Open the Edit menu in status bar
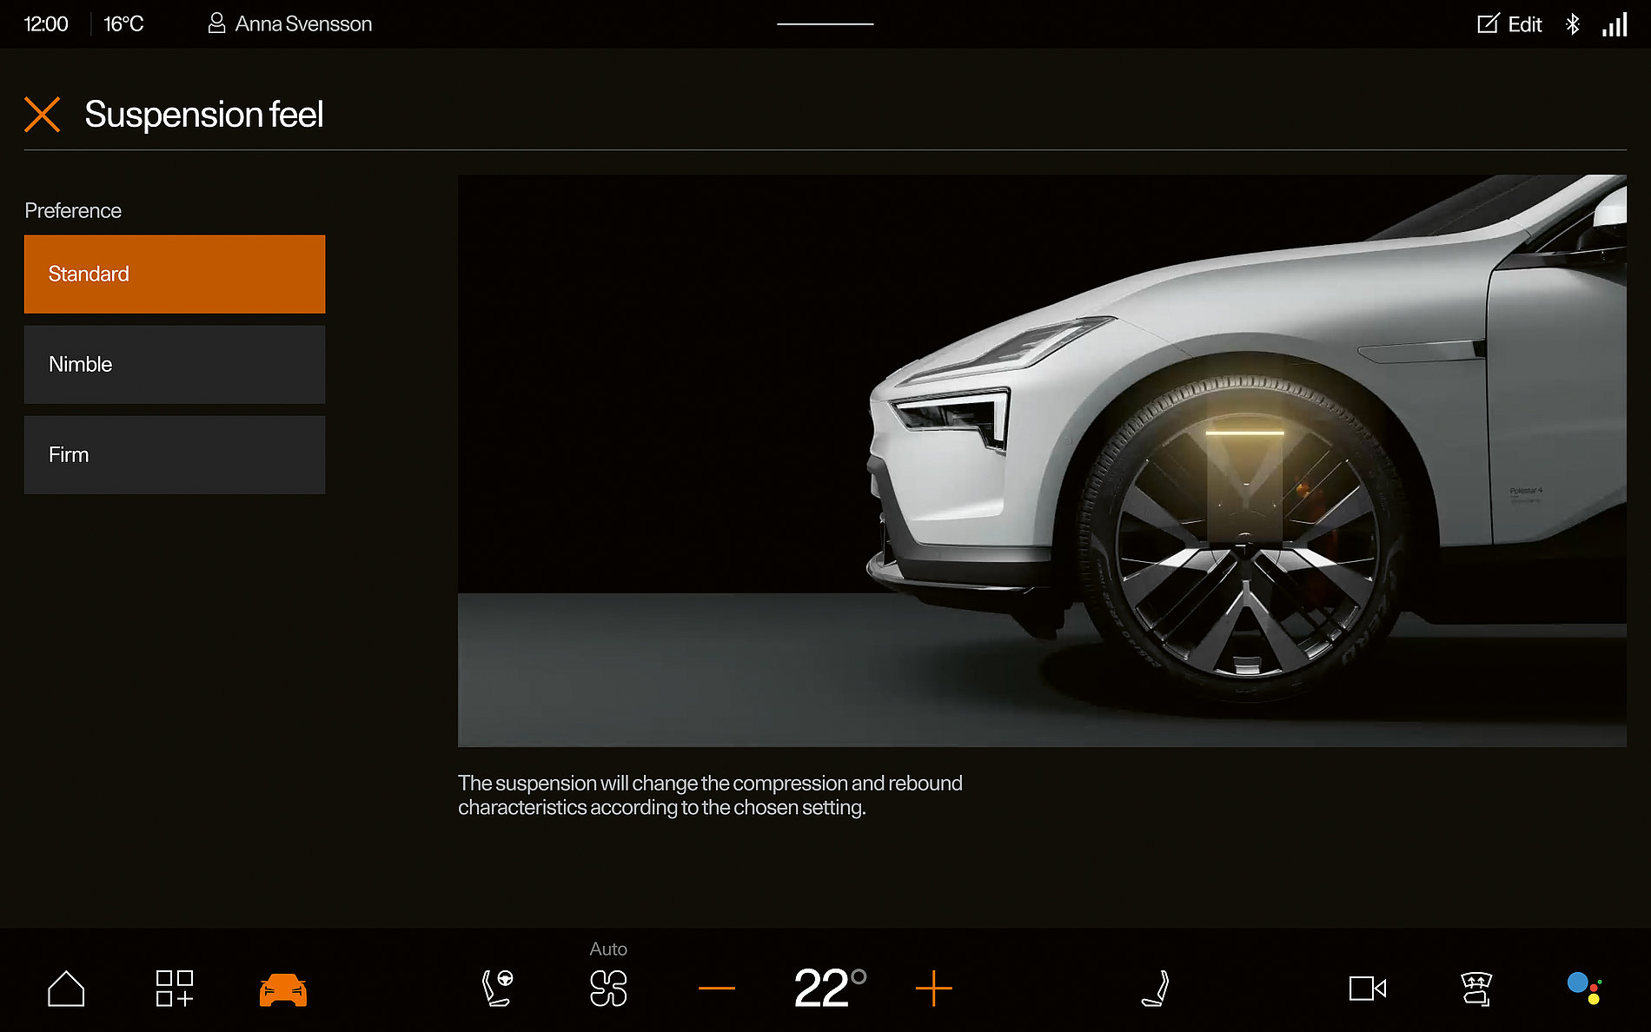This screenshot has width=1651, height=1032. tap(1509, 23)
